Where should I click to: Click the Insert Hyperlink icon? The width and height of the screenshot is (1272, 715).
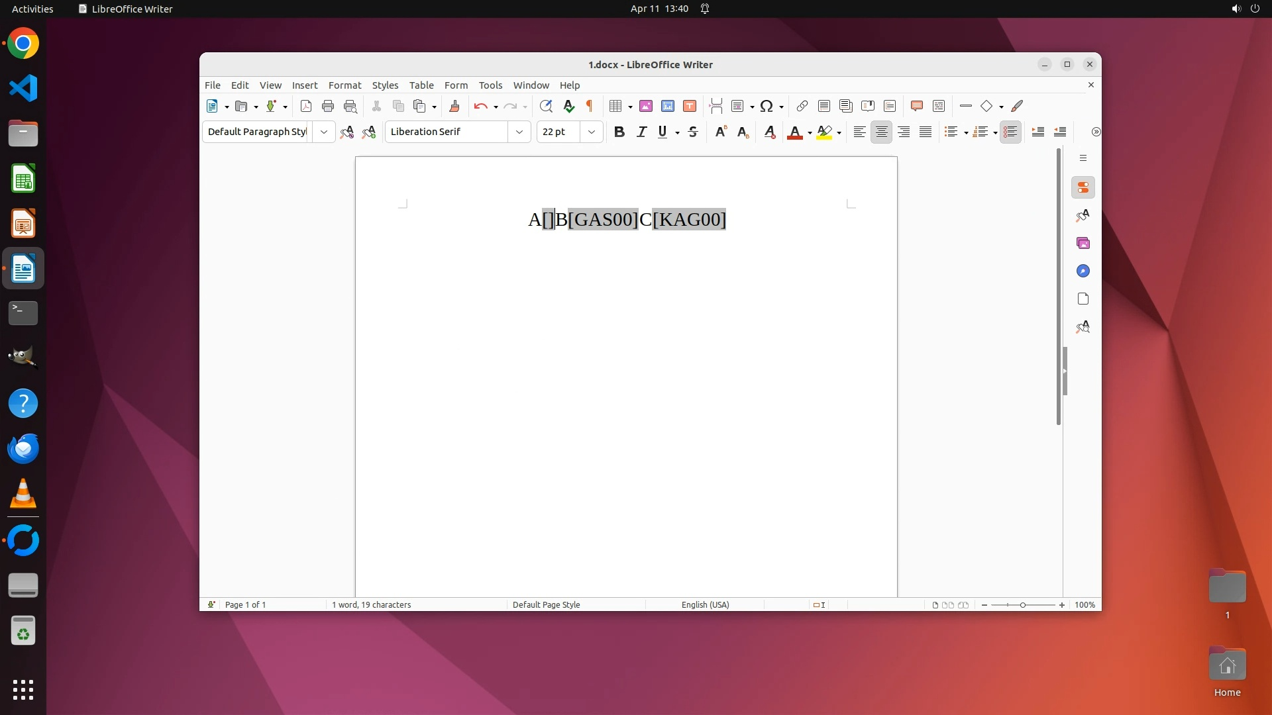coord(802,106)
